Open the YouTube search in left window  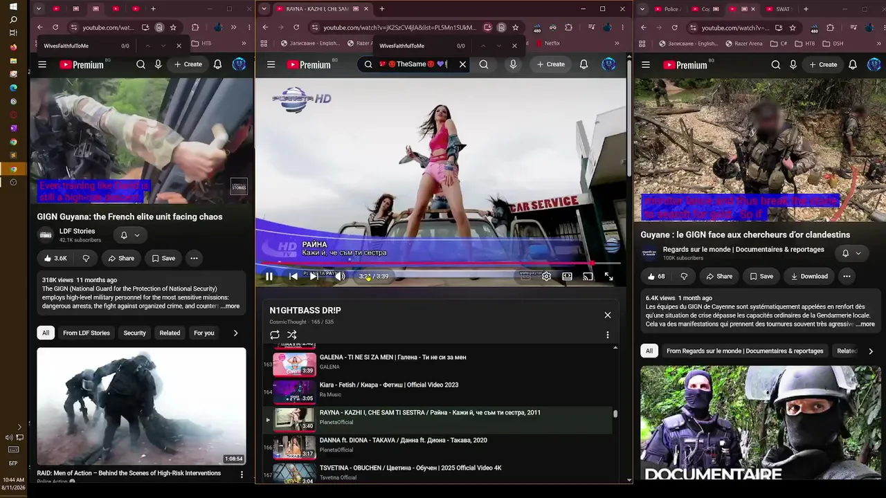(x=141, y=64)
